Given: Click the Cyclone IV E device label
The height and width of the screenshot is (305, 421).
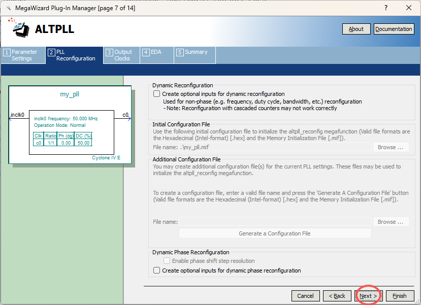Looking at the screenshot, I should [x=106, y=158].
